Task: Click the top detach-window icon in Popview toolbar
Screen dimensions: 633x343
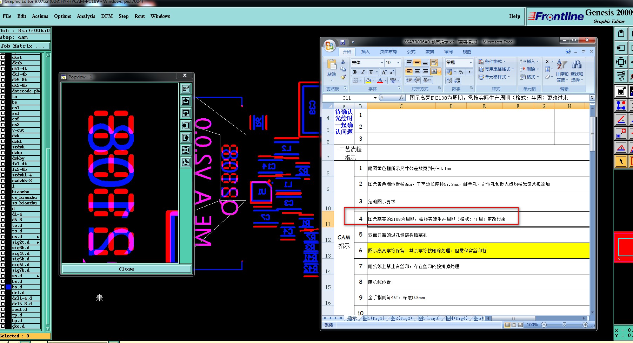Action: (x=186, y=89)
